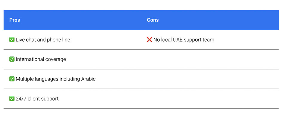The height and width of the screenshot is (123, 292).
Task: Click 'Multiple languages including Arabic' text
Action: (x=56, y=79)
